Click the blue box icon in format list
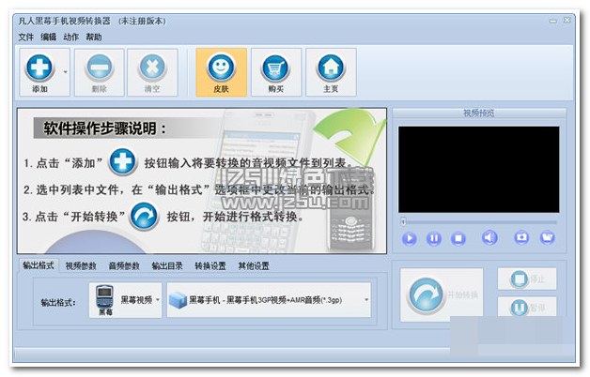Image resolution: width=590 pixels, height=377 pixels. (x=178, y=300)
